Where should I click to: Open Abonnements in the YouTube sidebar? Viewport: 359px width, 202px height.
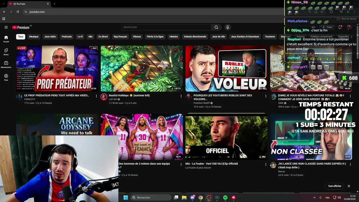[6, 65]
